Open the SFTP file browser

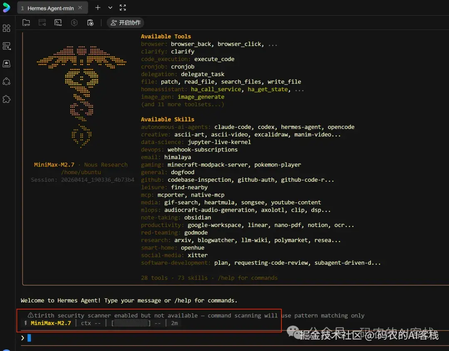tap(26, 23)
